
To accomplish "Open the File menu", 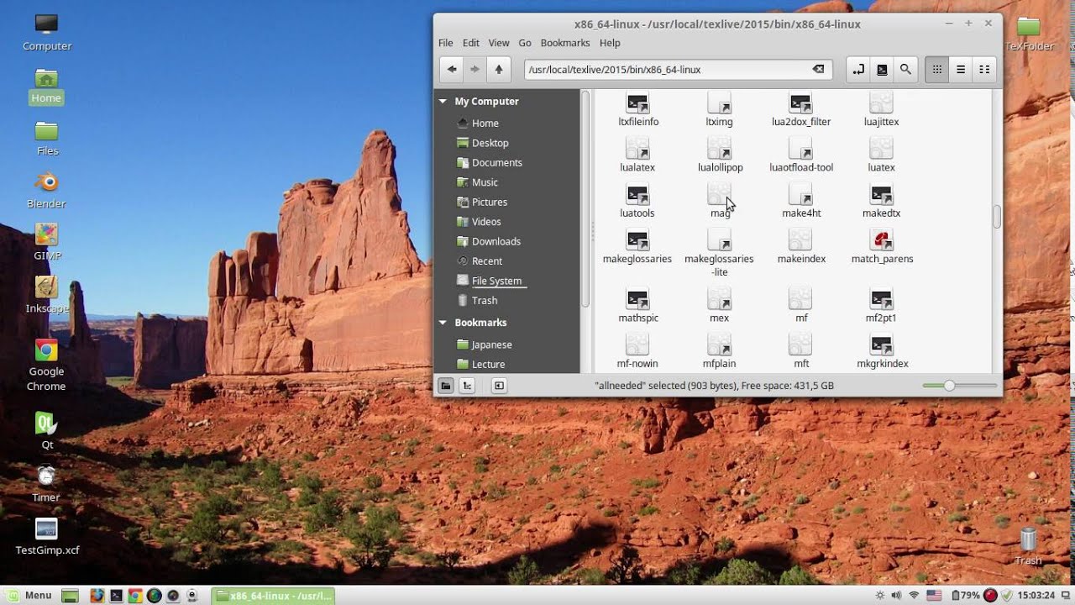I will pyautogui.click(x=446, y=43).
